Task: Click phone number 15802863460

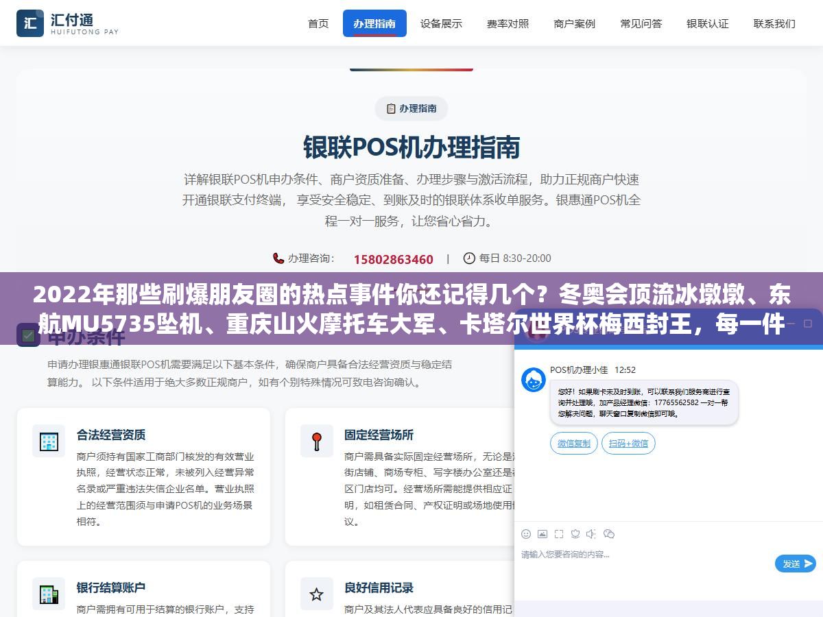Action: 394,259
